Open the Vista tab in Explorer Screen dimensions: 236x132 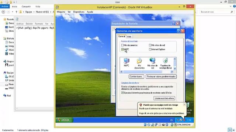point(38,7)
